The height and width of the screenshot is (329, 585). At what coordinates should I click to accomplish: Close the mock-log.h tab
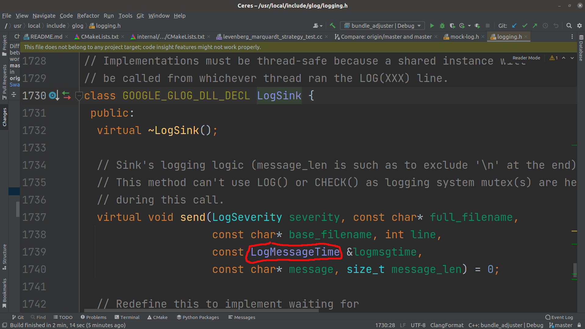click(483, 37)
